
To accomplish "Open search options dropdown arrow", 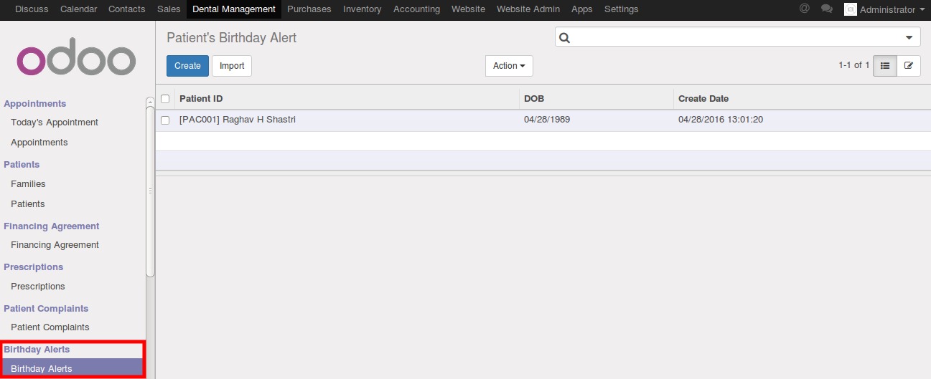I will click(x=909, y=38).
